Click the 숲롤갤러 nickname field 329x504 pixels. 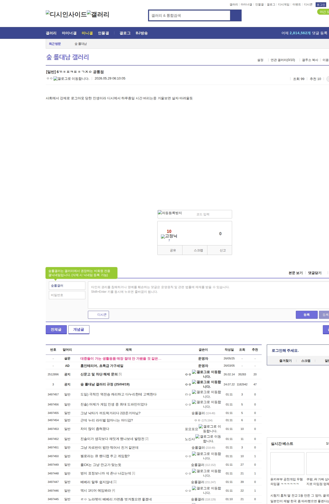tap(67, 286)
